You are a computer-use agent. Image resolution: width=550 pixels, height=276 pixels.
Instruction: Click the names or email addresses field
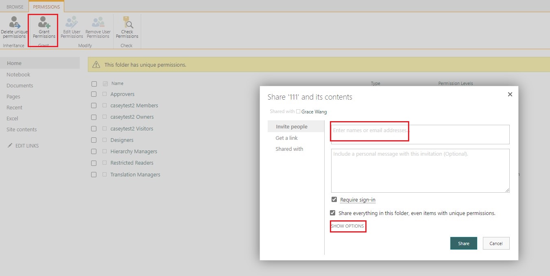pyautogui.click(x=420, y=135)
